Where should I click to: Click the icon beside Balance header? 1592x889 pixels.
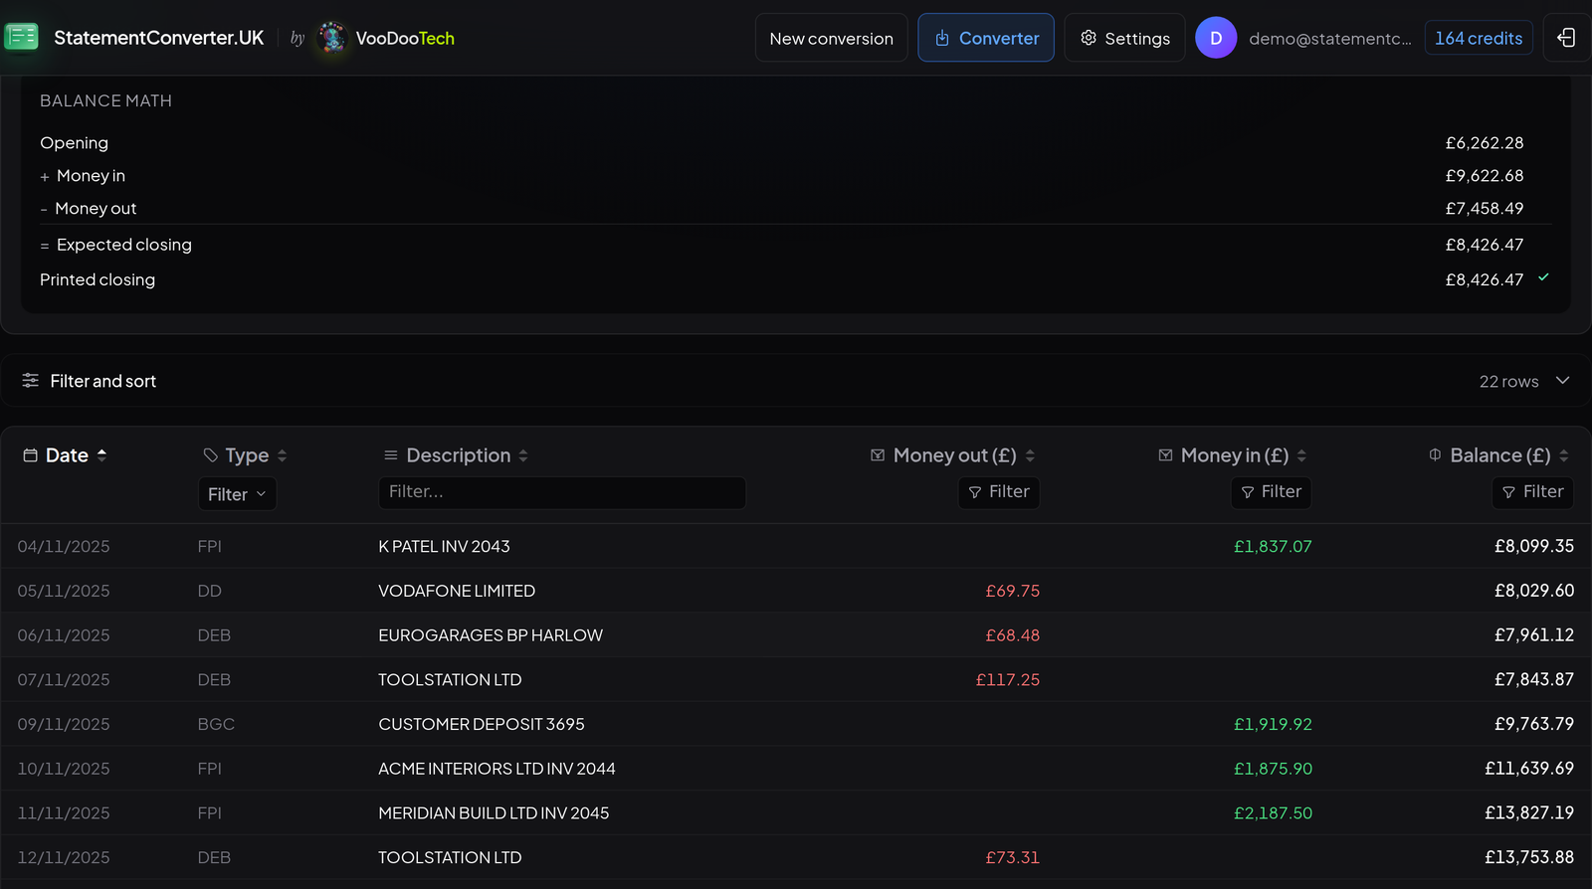click(1435, 455)
